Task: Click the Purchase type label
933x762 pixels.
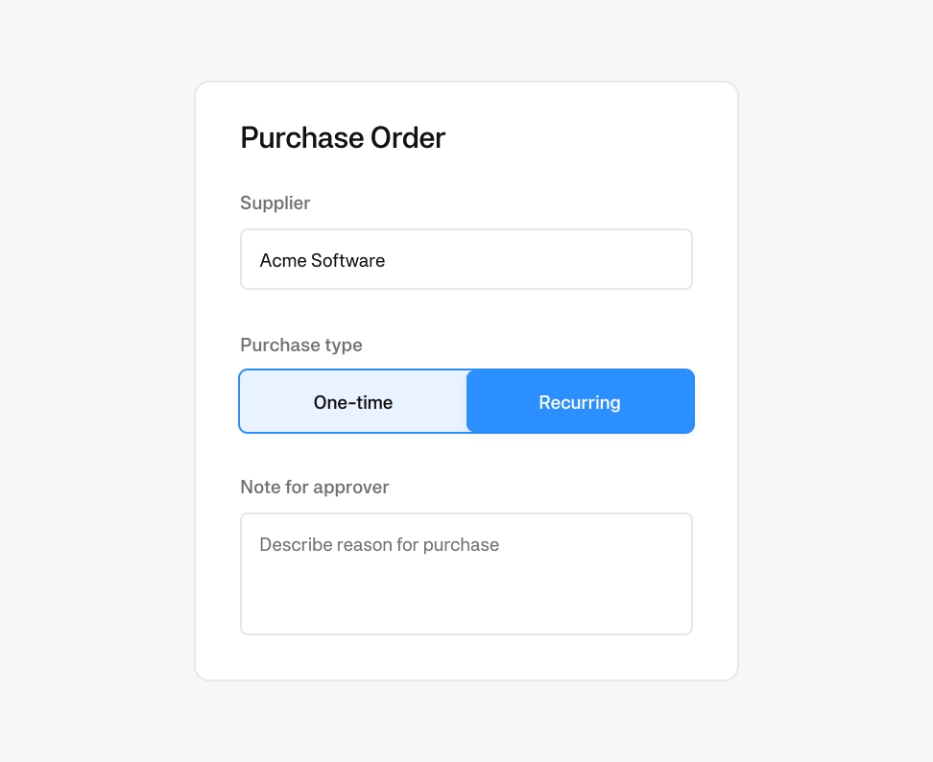Action: 301,345
